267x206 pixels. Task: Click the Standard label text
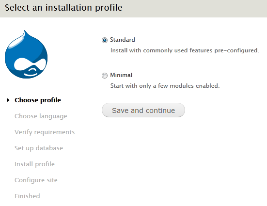123,40
